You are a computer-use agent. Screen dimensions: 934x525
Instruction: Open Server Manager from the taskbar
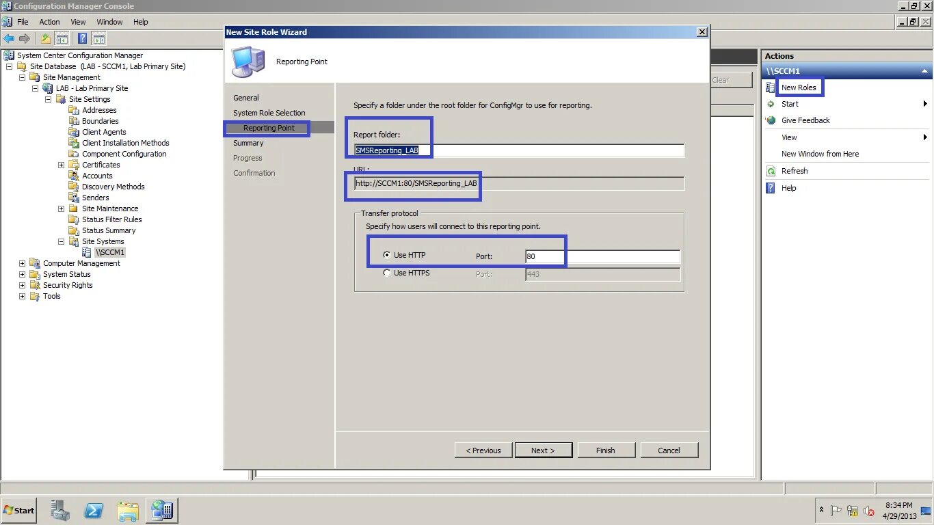point(60,510)
